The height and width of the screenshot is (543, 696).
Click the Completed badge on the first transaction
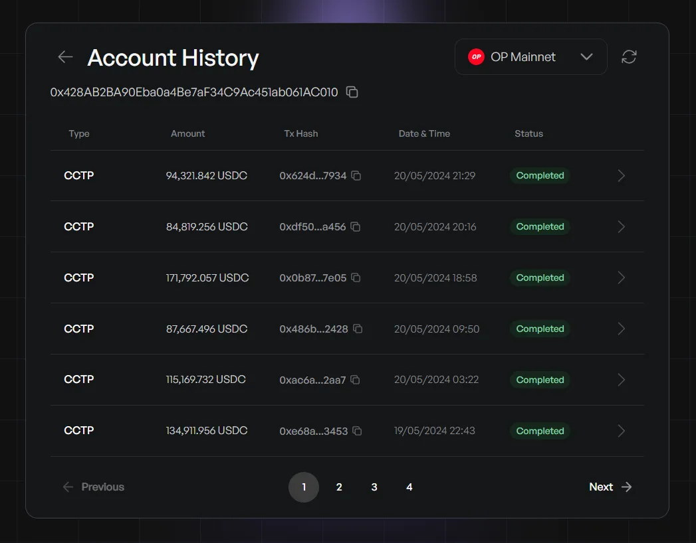(x=540, y=175)
